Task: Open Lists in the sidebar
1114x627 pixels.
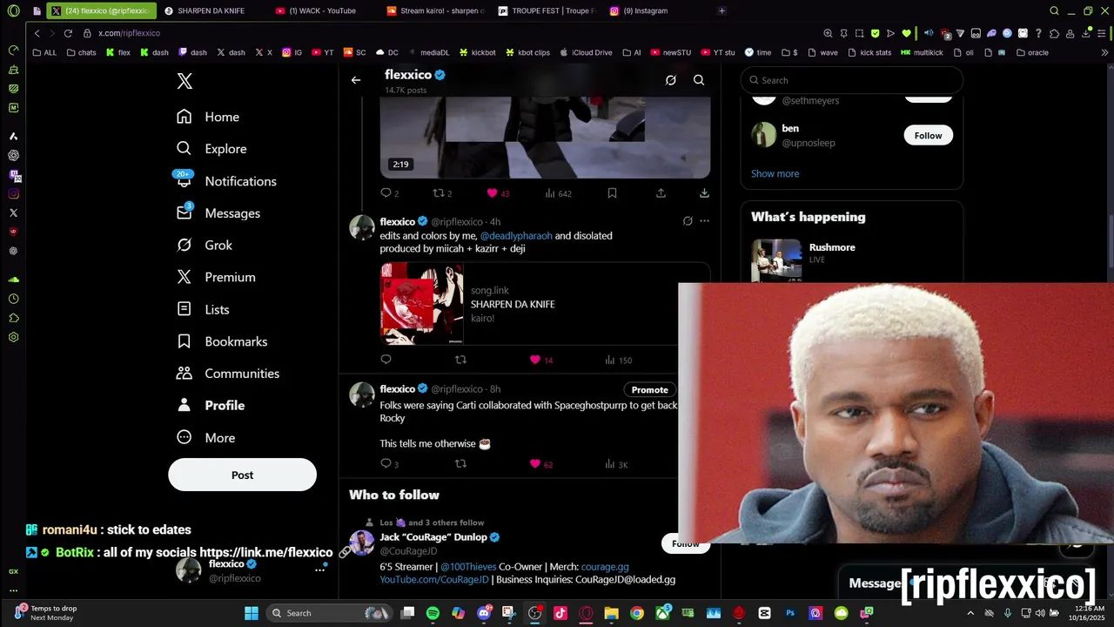Action: tap(203, 309)
